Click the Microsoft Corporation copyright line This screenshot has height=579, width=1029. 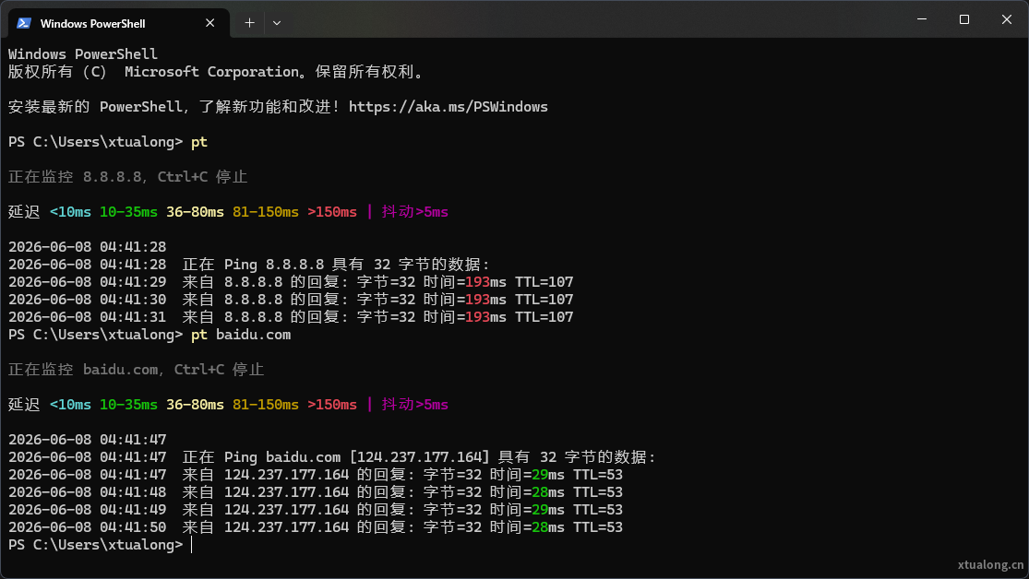click(215, 72)
